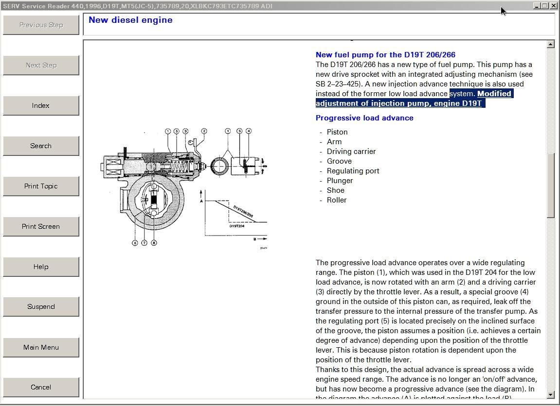560x406 pixels.
Task: Open the Index page
Action: (41, 106)
